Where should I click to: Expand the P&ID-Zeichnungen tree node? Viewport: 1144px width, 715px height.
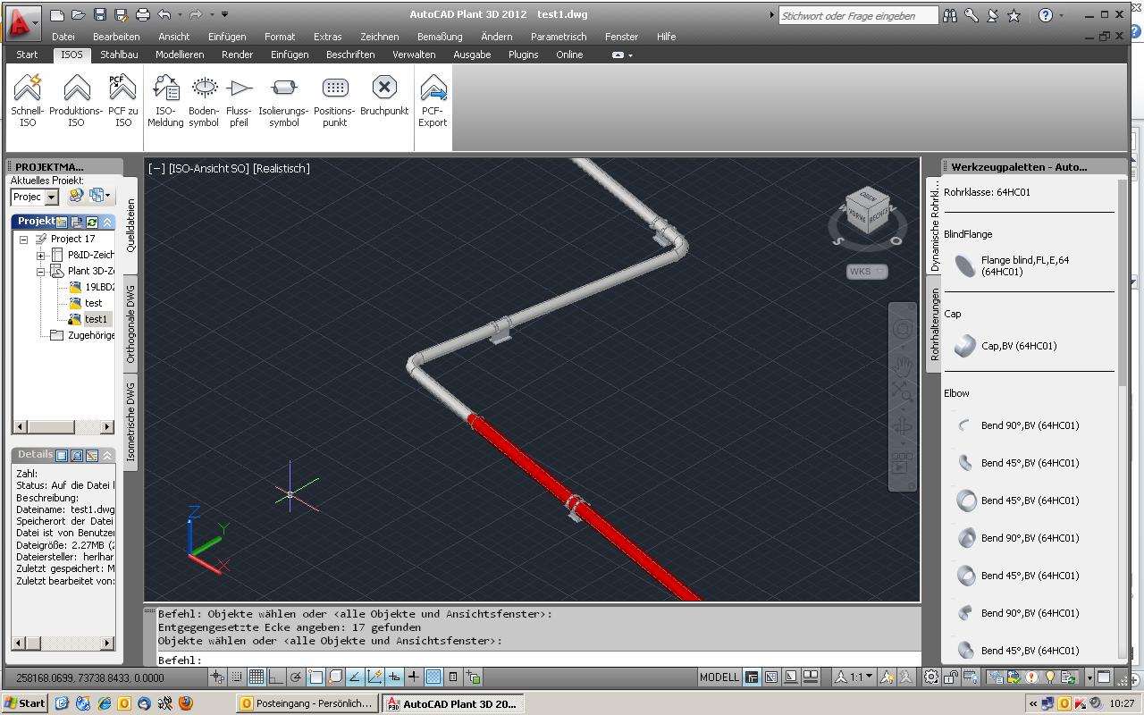[x=40, y=256]
